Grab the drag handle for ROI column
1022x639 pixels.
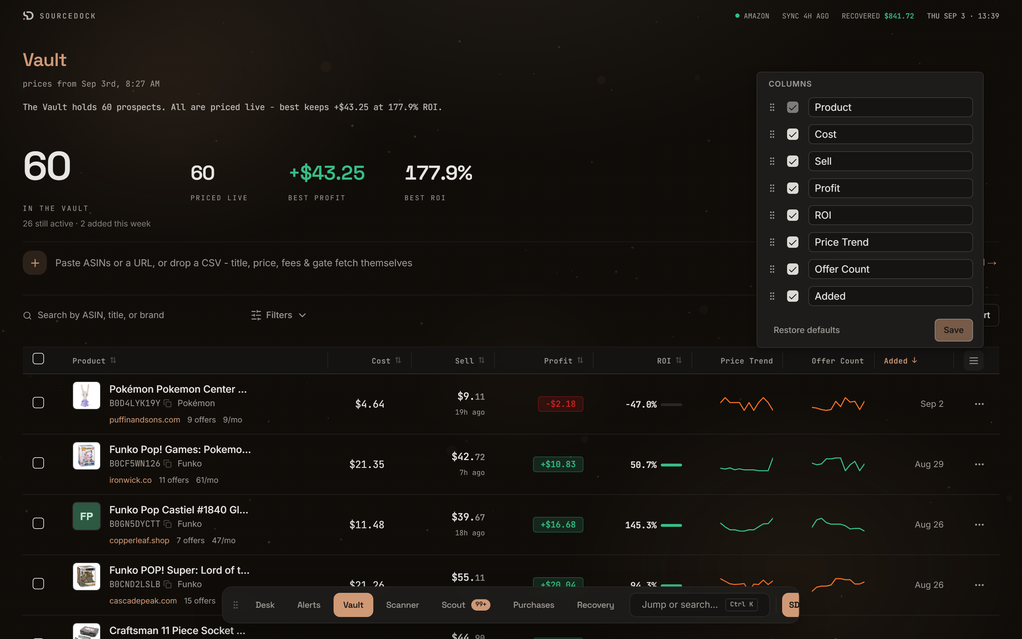coord(772,215)
